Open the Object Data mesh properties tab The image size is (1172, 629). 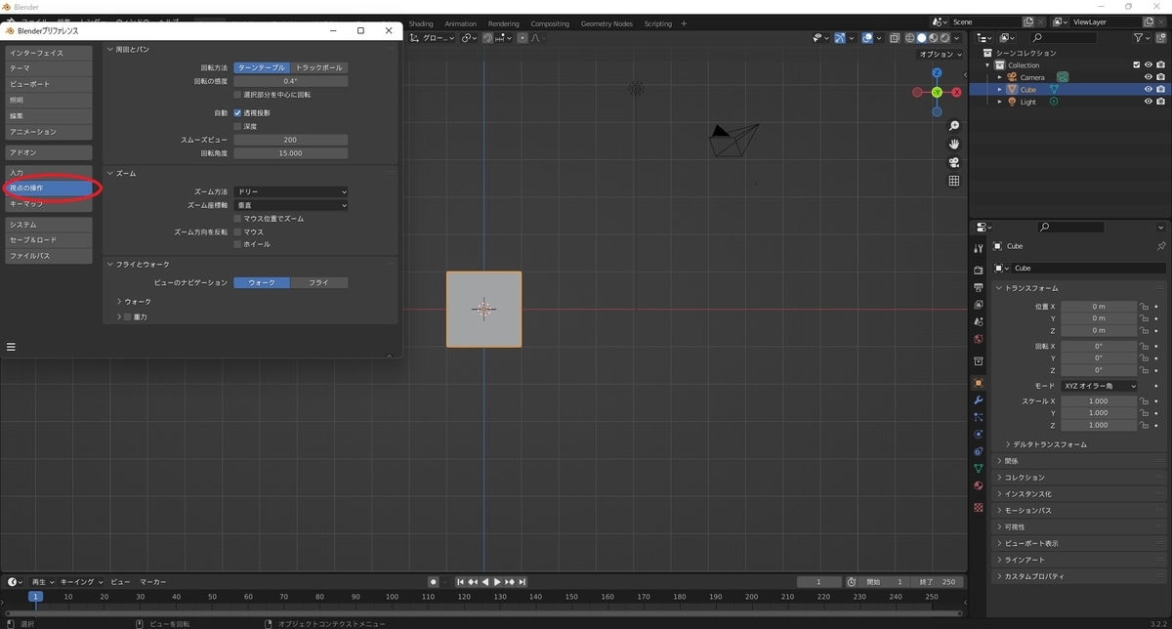click(x=979, y=468)
